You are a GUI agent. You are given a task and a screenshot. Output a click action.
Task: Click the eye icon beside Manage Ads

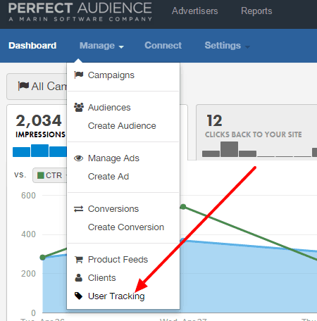tap(79, 158)
